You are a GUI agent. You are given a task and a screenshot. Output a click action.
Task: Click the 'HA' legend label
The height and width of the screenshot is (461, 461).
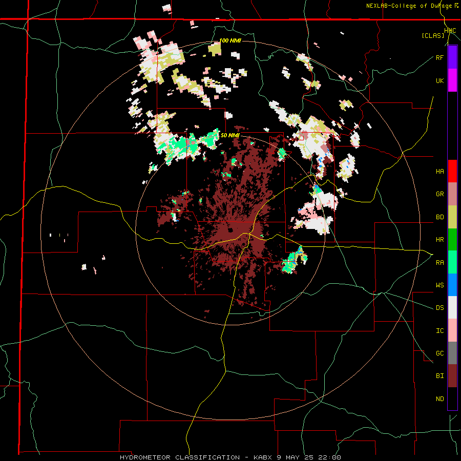[439, 171]
